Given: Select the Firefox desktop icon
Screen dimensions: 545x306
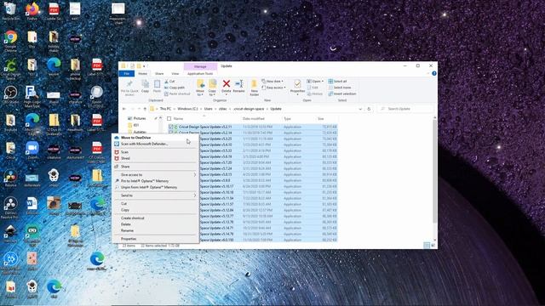Looking at the screenshot, I should pos(32,11).
